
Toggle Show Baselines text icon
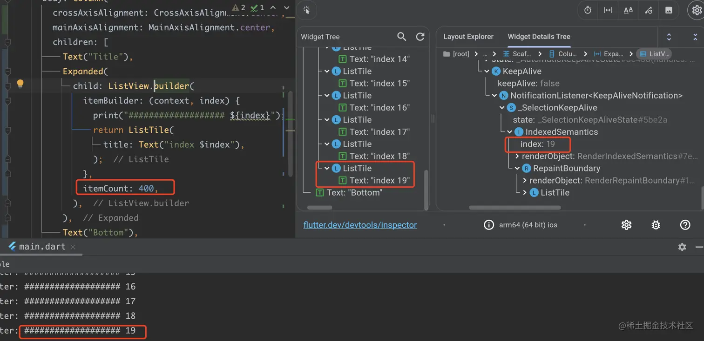click(628, 10)
